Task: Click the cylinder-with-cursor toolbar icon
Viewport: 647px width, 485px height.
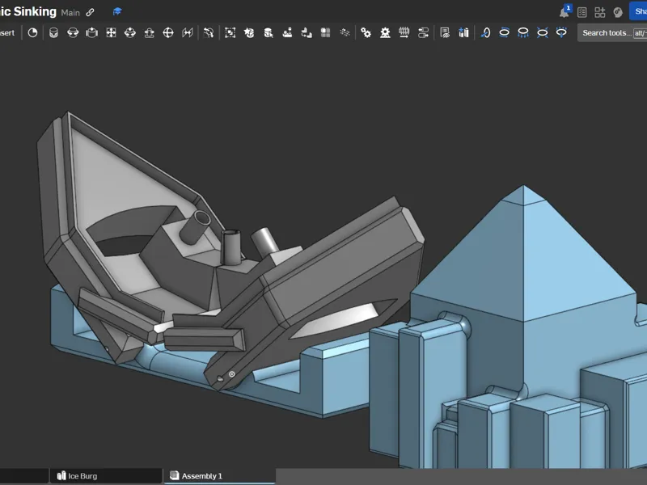Action: coord(269,32)
